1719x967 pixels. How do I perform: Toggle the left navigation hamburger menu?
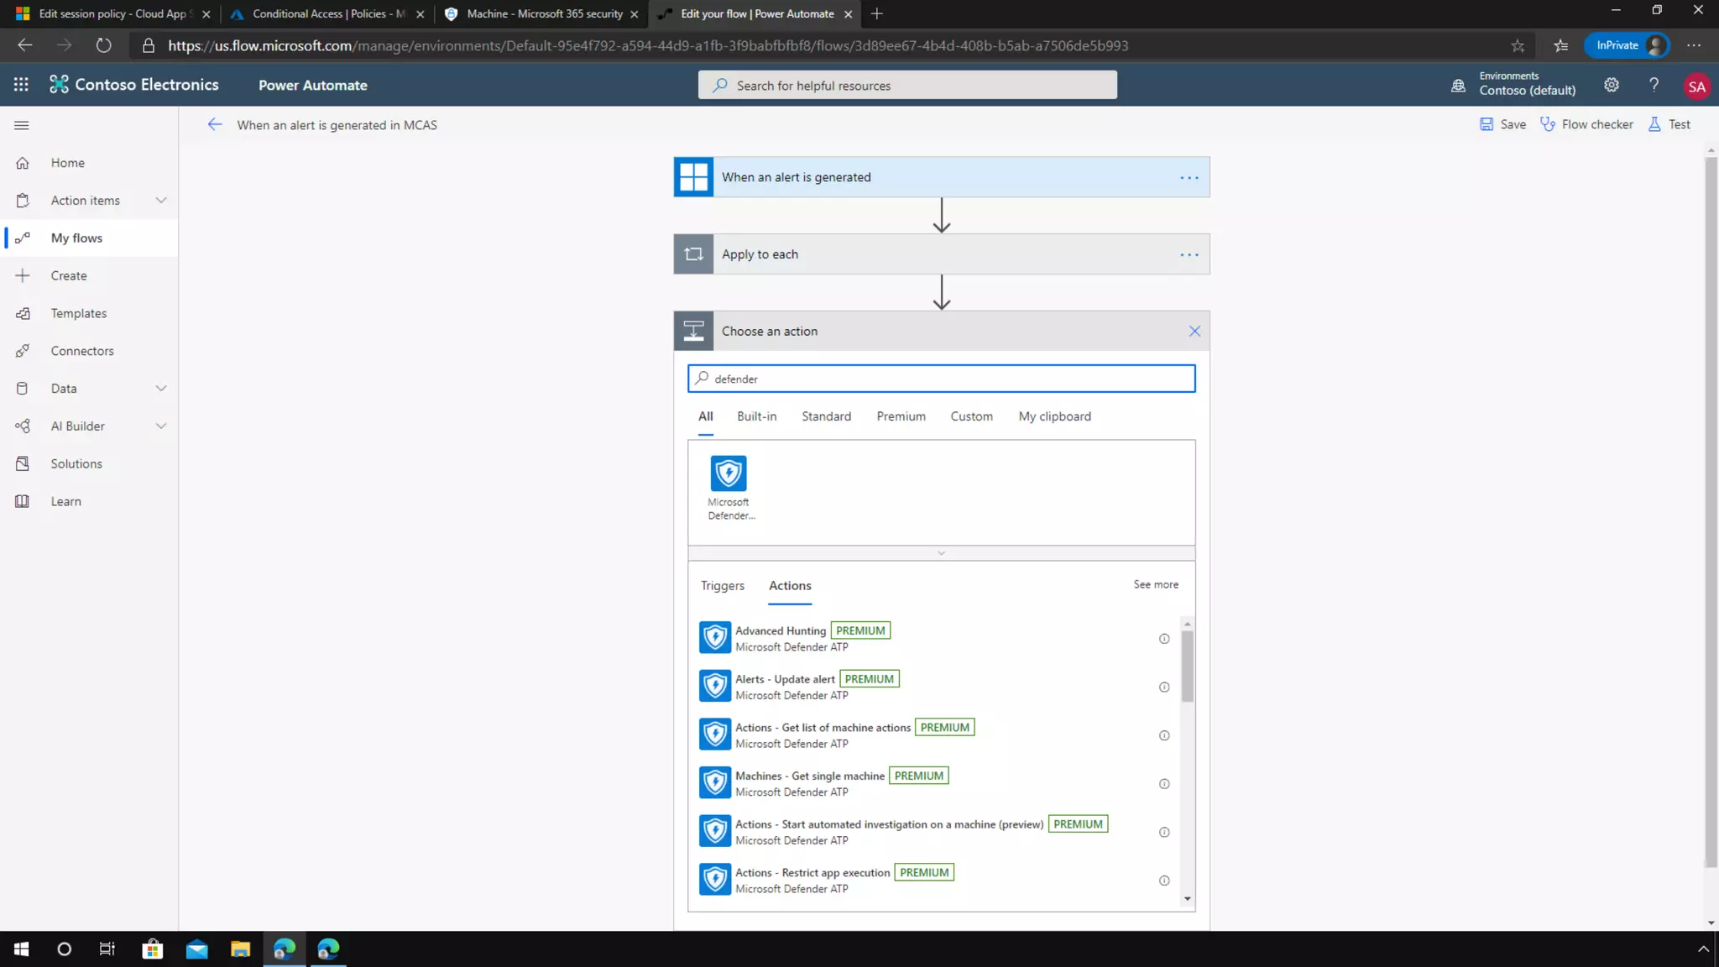(x=22, y=125)
